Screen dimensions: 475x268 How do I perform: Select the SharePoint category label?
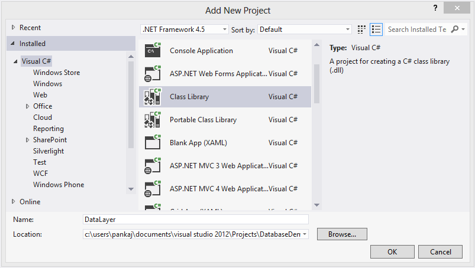tap(50, 140)
